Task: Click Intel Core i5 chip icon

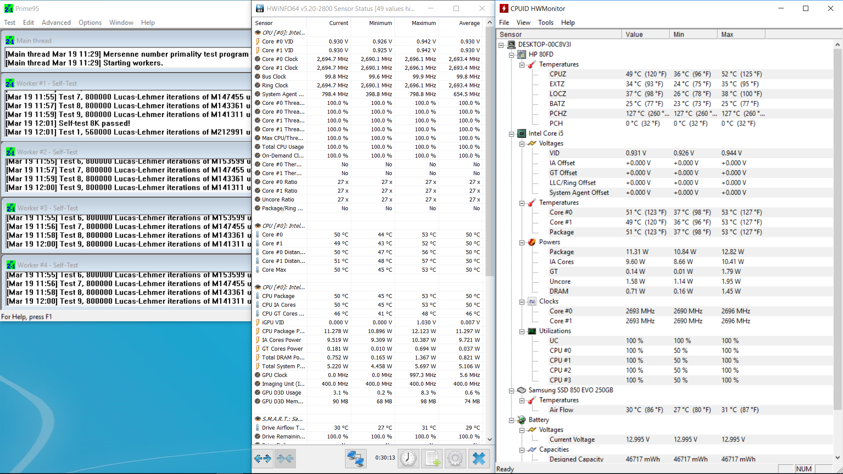Action: click(522, 133)
